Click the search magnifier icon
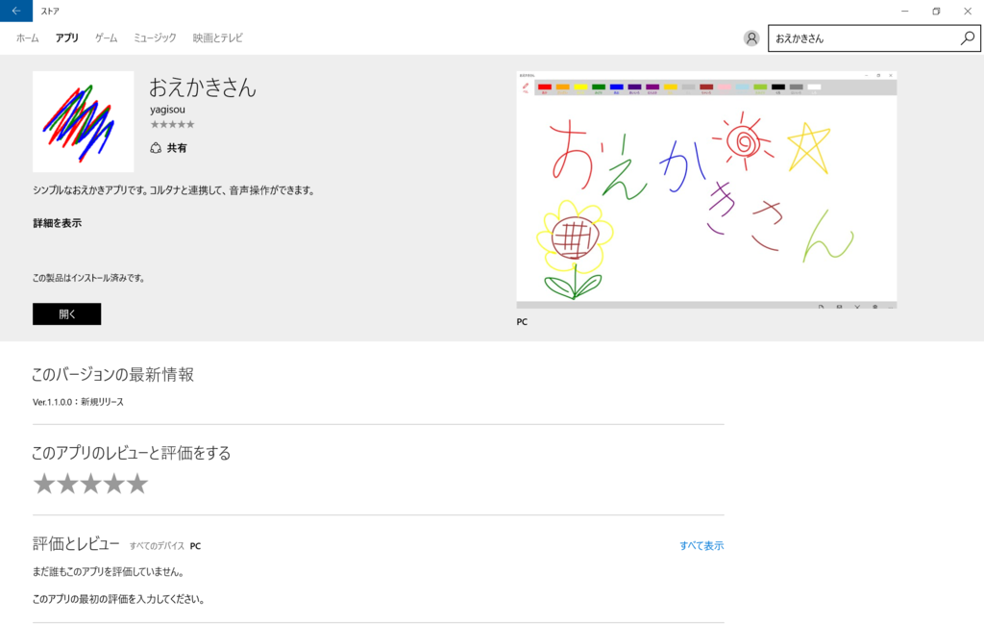984x624 pixels. pyautogui.click(x=968, y=38)
